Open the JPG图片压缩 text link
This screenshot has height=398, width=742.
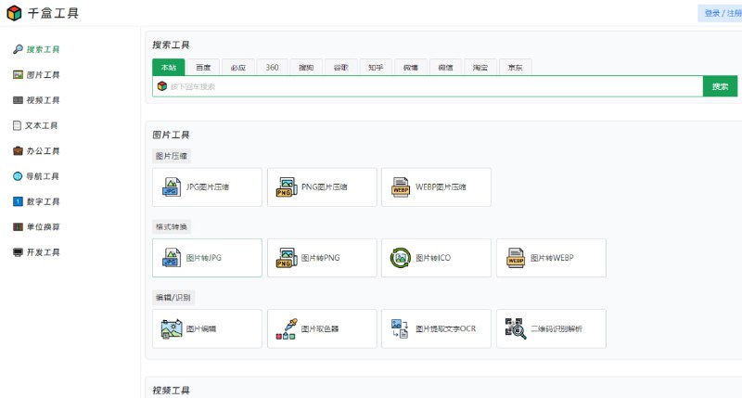point(208,186)
